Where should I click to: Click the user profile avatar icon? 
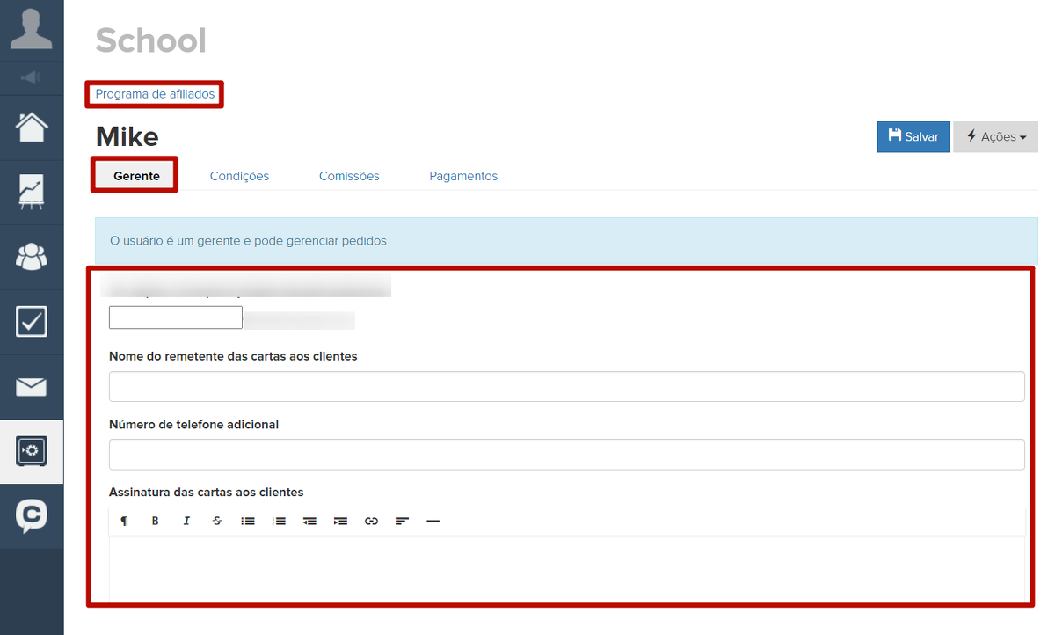[31, 28]
